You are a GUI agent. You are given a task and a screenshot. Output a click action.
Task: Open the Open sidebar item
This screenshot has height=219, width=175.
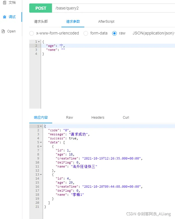(11, 31)
